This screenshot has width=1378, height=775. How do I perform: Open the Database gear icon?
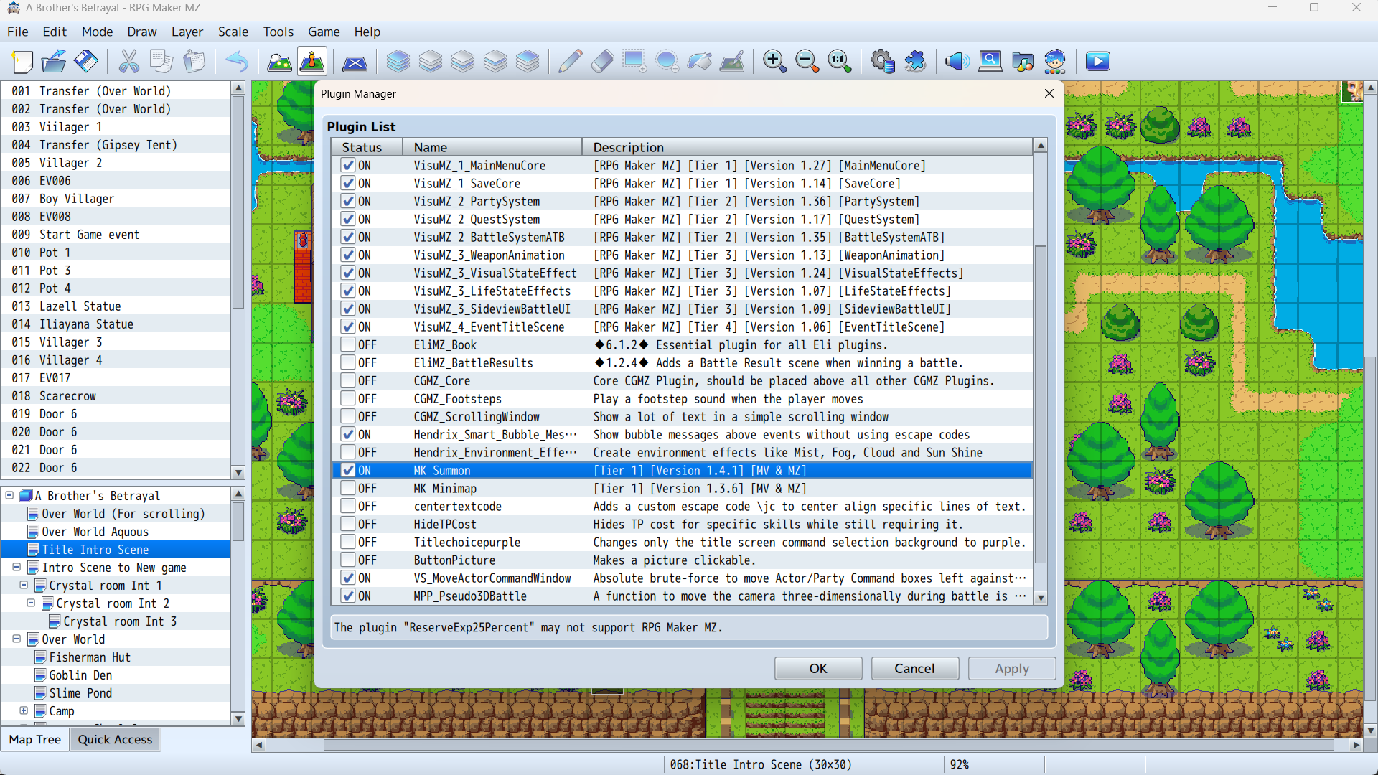coord(882,62)
